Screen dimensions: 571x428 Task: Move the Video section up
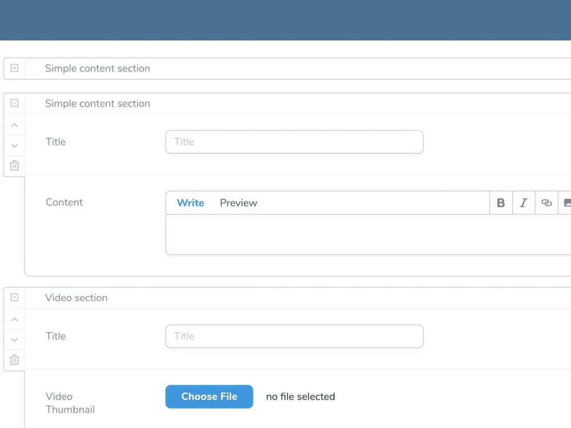14,319
